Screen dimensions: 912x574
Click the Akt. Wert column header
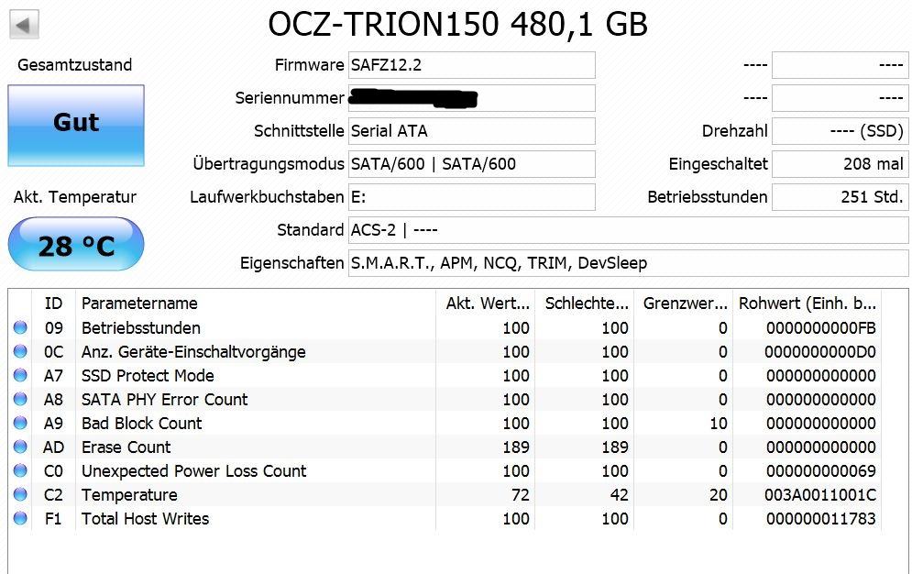[486, 303]
